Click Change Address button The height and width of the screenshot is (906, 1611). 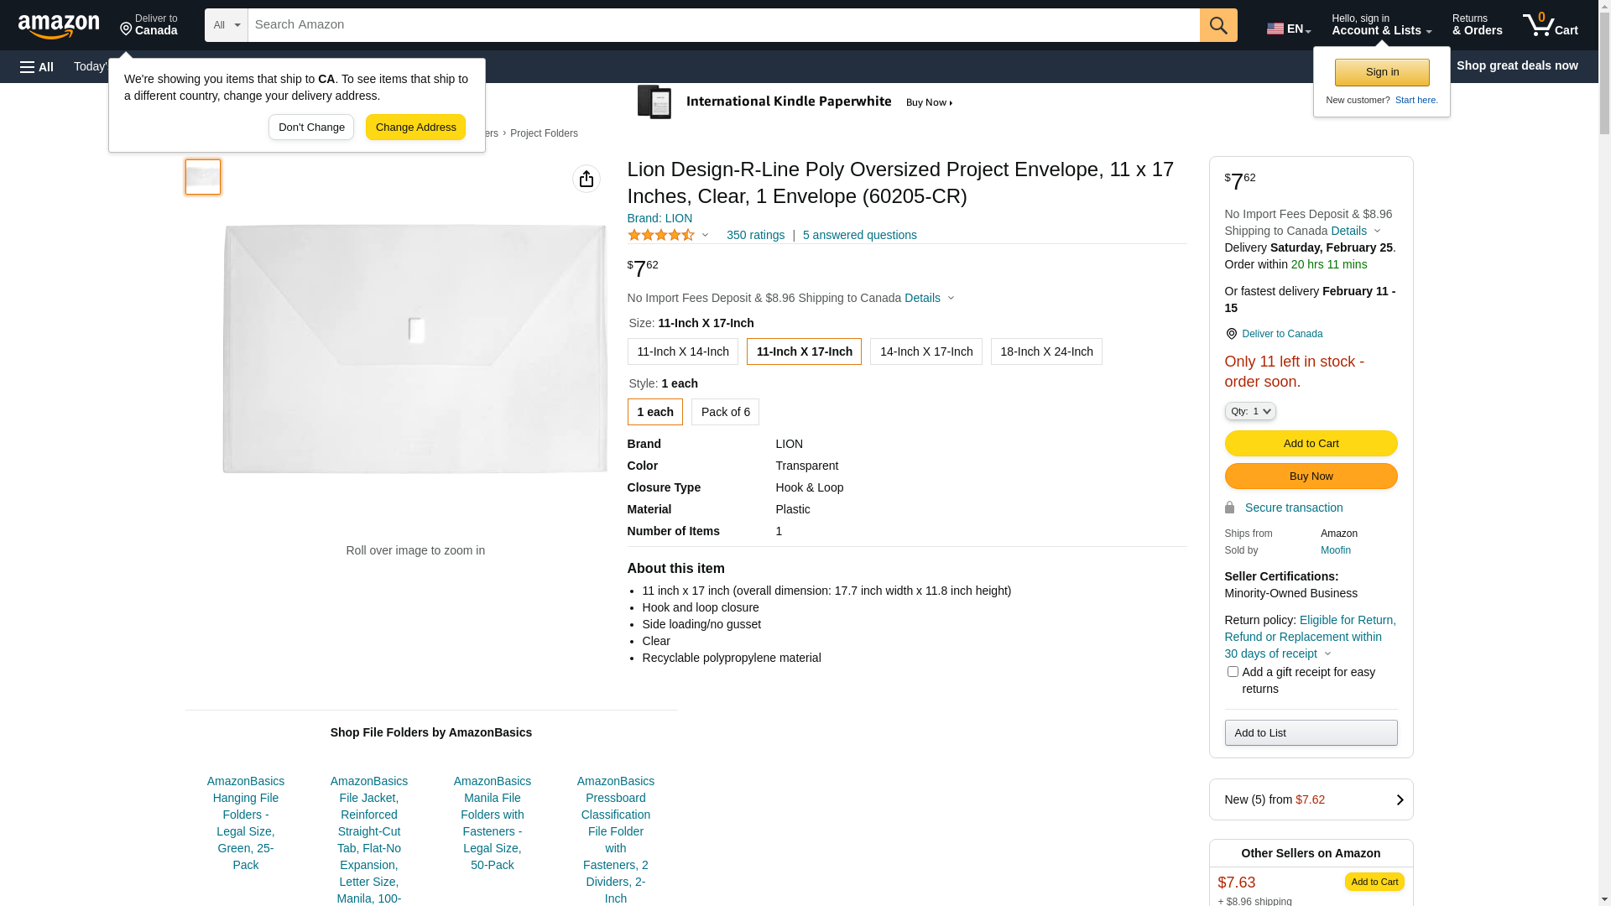point(415,128)
